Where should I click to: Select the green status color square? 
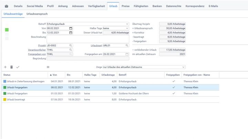[x=7, y=30]
